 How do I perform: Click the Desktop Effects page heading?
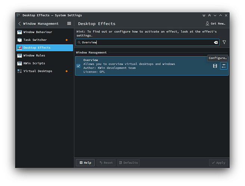tap(97, 24)
